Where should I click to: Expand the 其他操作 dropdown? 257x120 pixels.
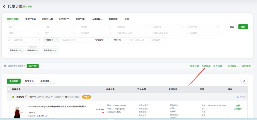46,81
